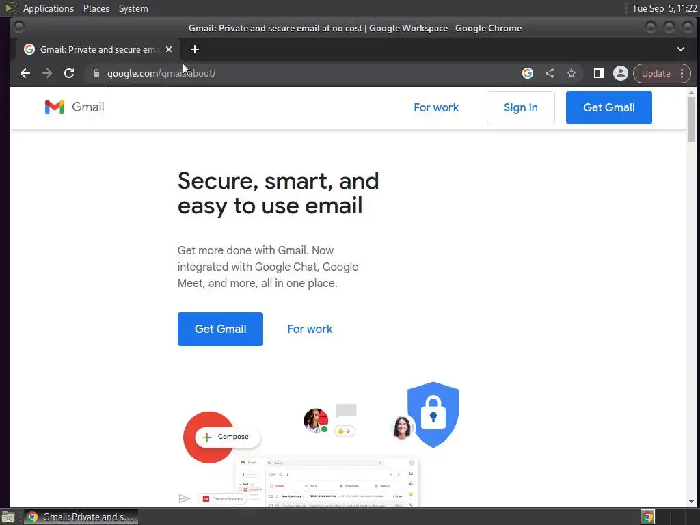Click the For work link in header
The width and height of the screenshot is (700, 525).
(x=435, y=107)
